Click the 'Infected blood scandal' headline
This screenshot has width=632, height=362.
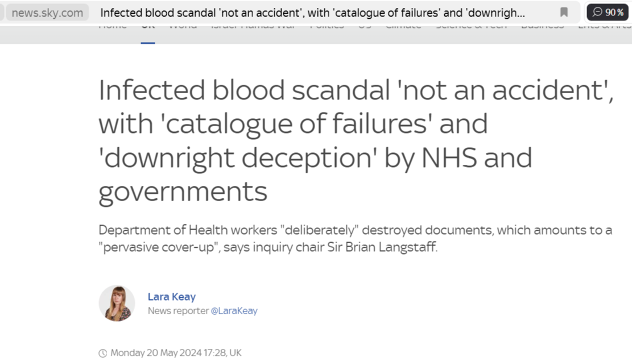click(x=356, y=140)
